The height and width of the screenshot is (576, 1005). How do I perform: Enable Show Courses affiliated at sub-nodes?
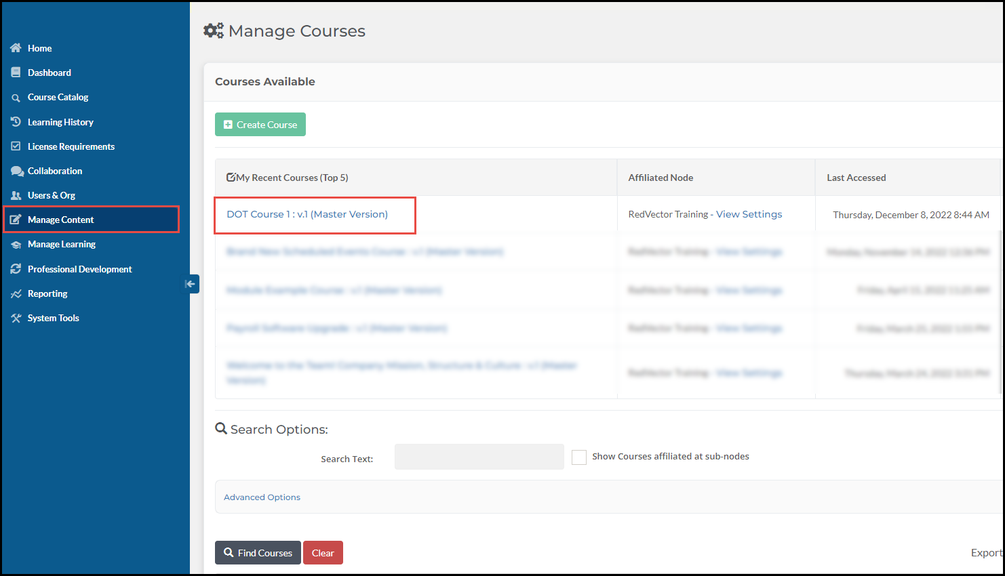point(579,457)
